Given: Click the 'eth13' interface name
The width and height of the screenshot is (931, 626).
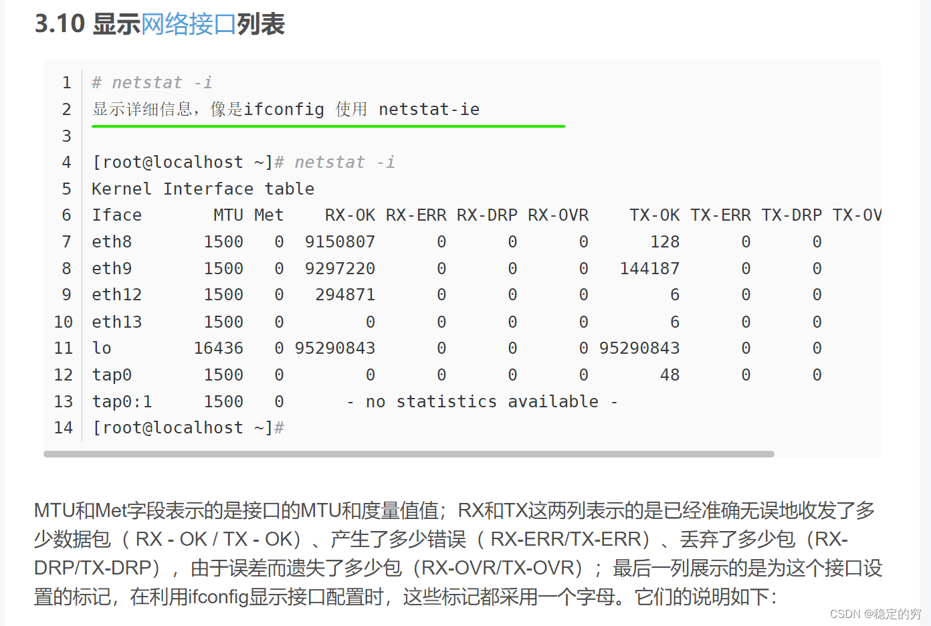Looking at the screenshot, I should [117, 322].
